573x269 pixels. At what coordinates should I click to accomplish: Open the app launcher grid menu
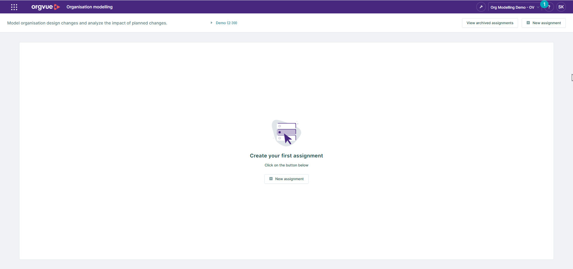14,7
